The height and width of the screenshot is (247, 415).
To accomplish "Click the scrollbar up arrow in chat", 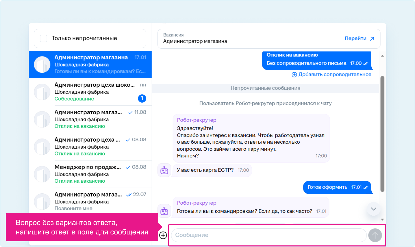I will pos(382,56).
